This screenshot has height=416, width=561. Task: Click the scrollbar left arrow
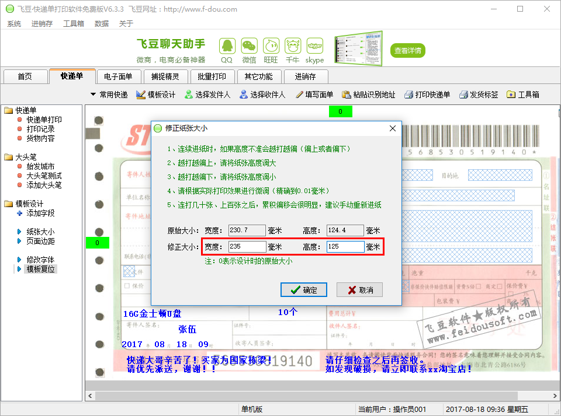tap(90, 396)
